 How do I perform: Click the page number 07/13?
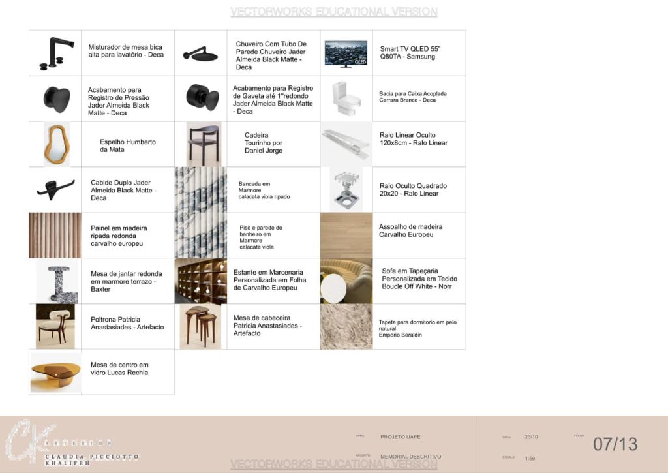coord(615,444)
